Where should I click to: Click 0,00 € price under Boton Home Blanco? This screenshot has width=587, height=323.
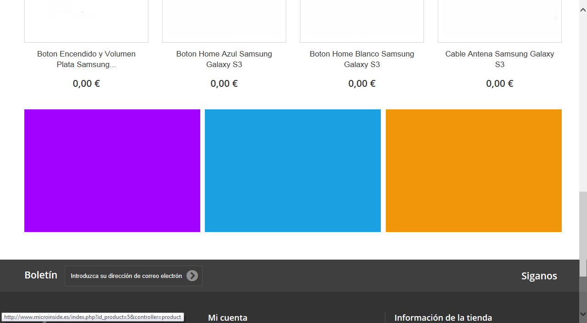(362, 84)
